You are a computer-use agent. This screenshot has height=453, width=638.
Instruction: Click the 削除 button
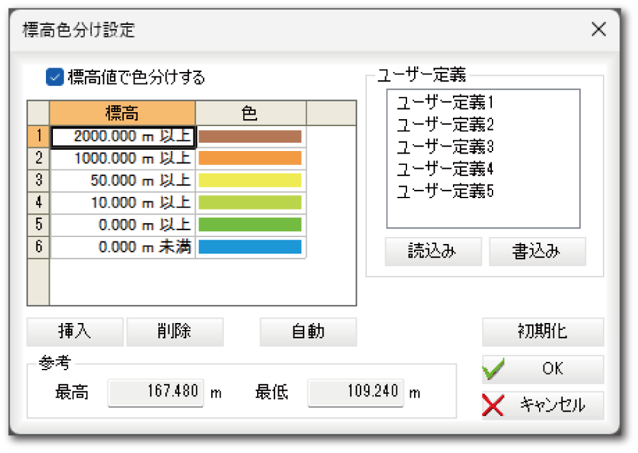pos(175,332)
